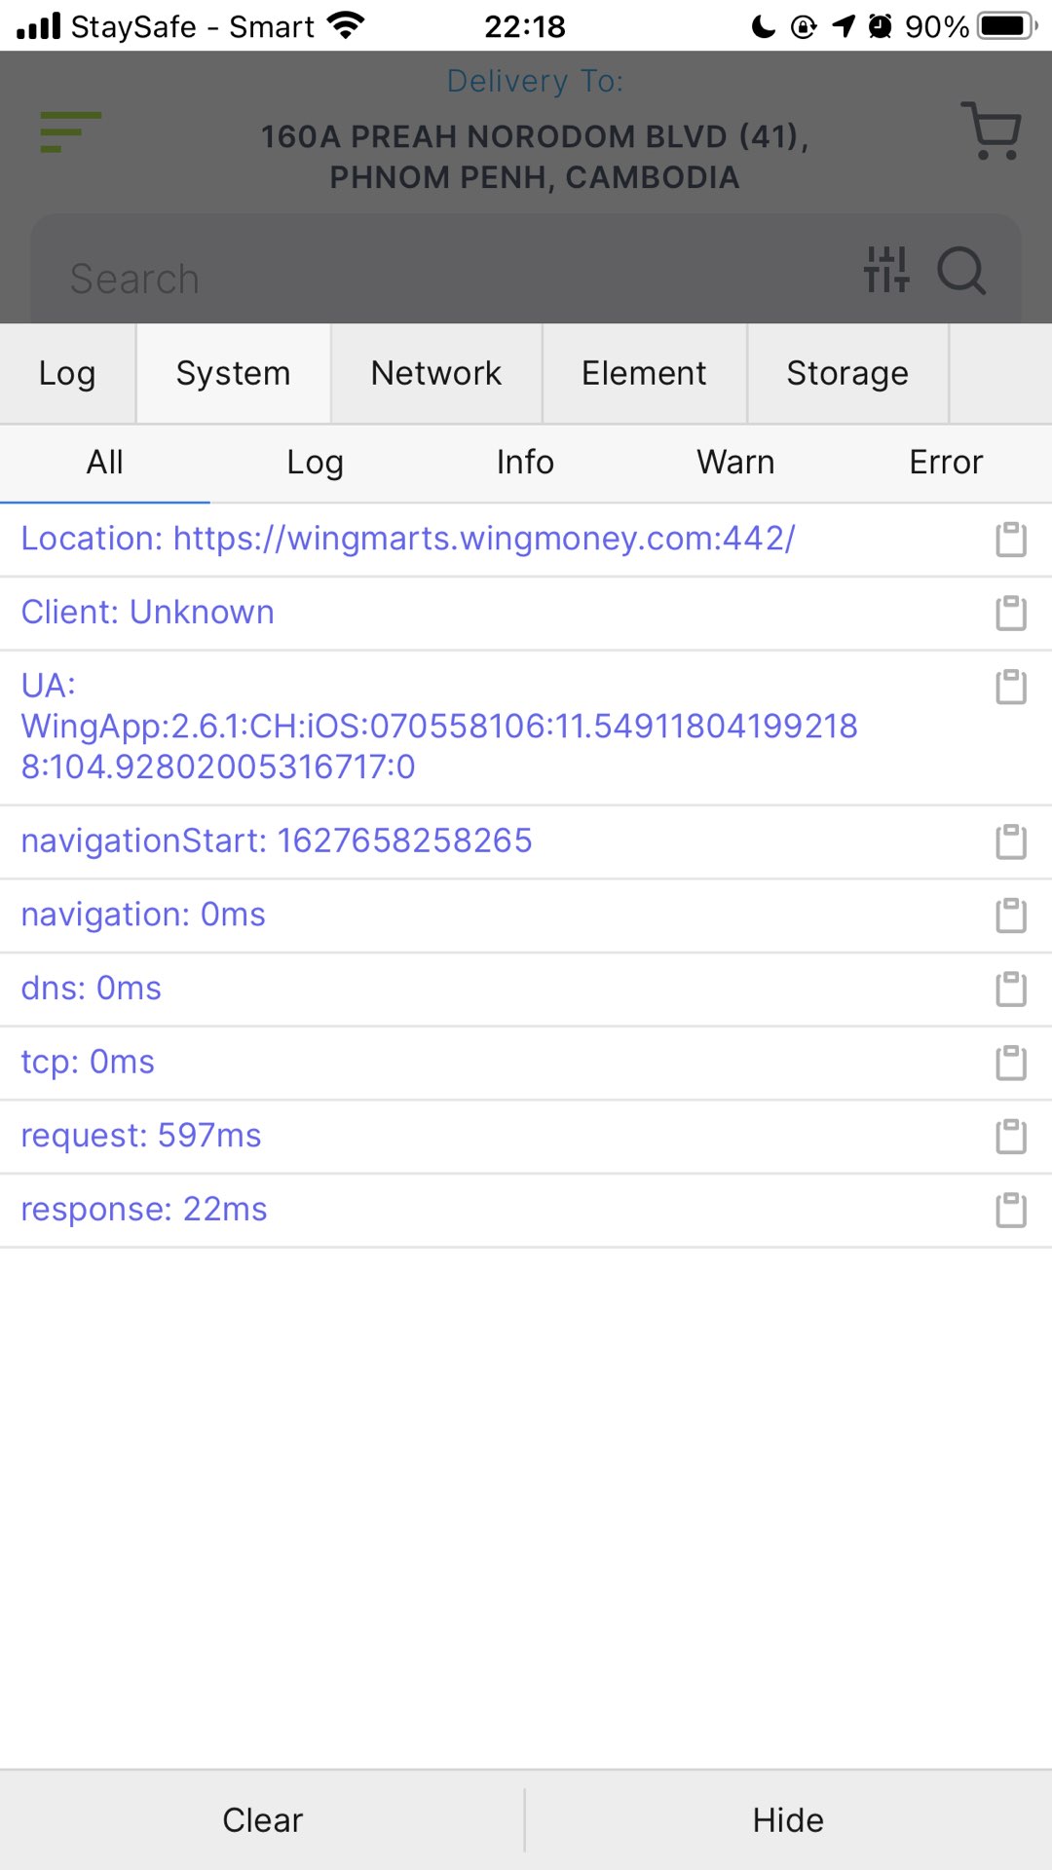The image size is (1052, 1870).
Task: Clear the console log
Action: tap(262, 1820)
